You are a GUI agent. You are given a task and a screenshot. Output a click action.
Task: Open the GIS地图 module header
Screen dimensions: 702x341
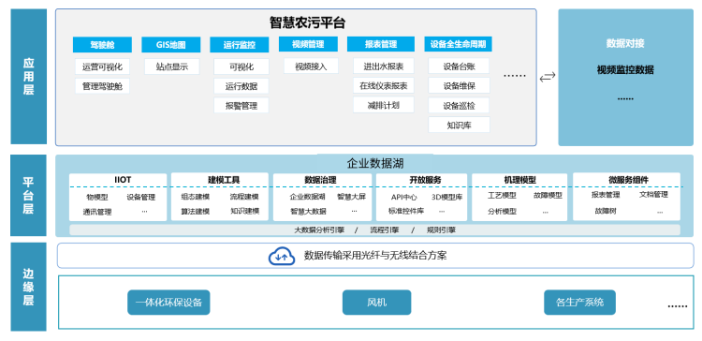pyautogui.click(x=171, y=44)
